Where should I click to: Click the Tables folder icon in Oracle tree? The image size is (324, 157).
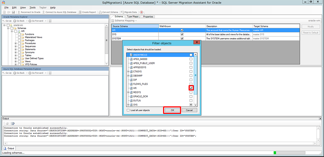tap(22, 55)
